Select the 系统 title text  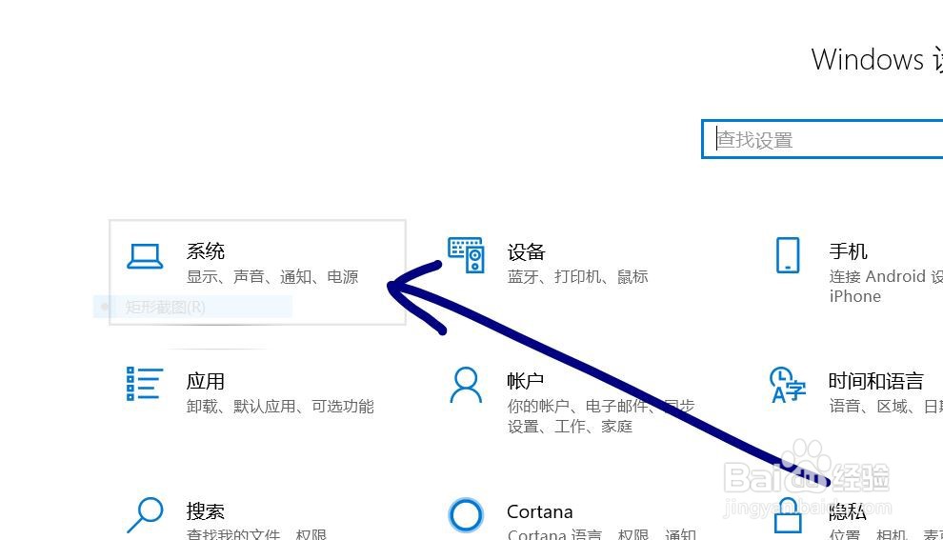click(206, 250)
